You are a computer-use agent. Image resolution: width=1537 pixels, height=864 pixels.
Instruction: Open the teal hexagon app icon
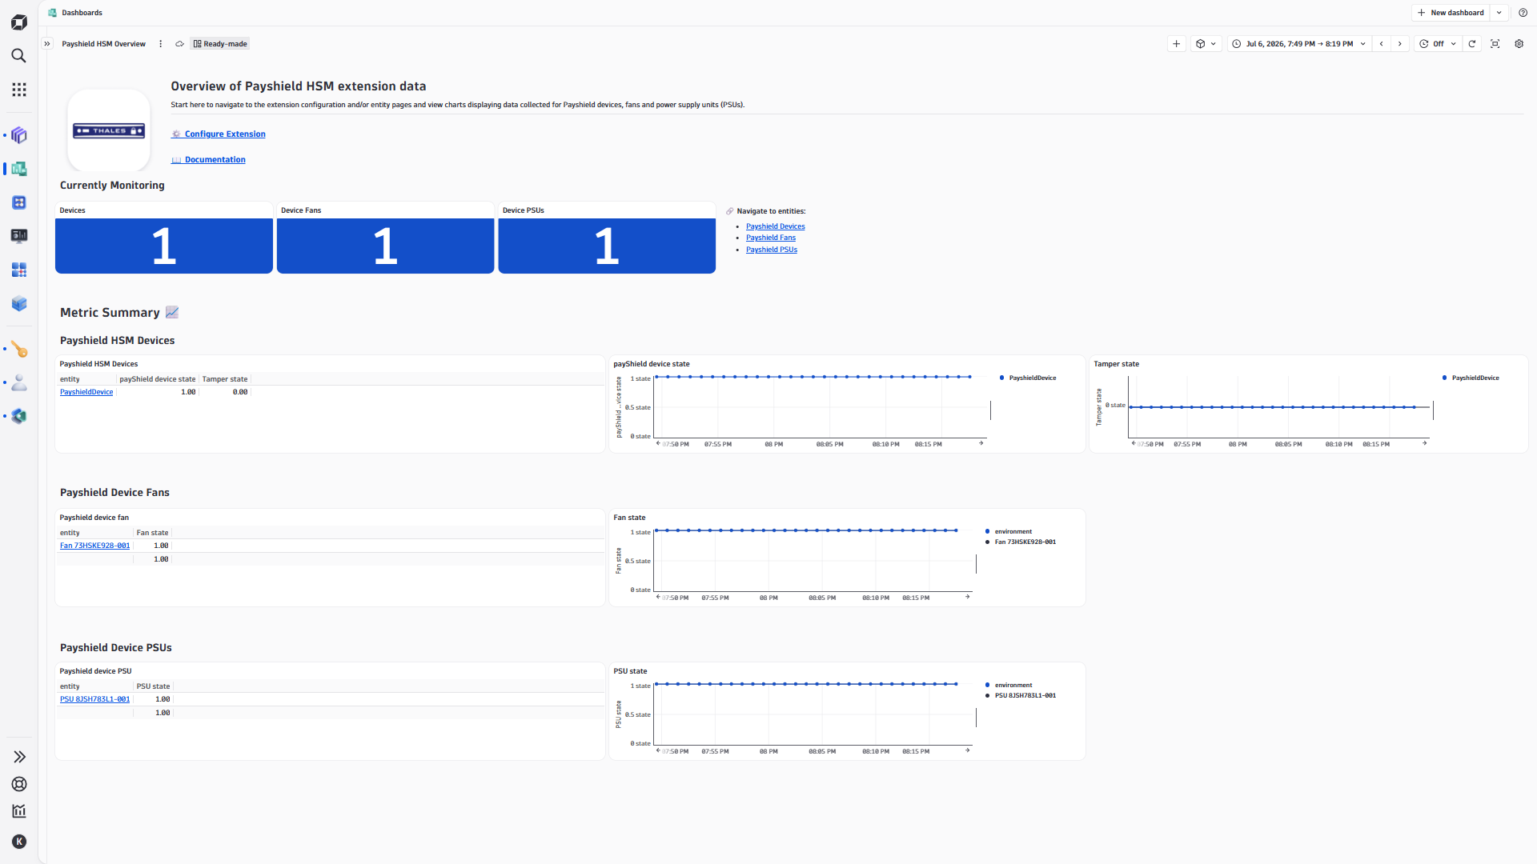(19, 416)
